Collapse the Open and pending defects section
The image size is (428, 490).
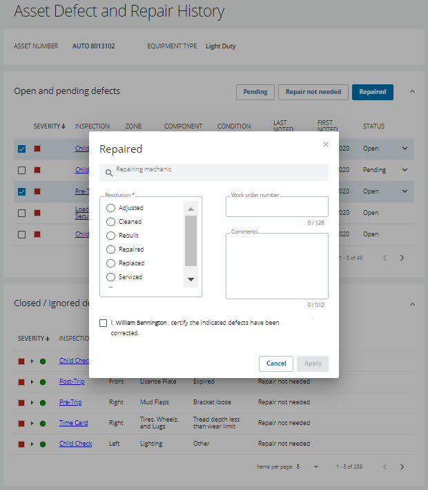point(412,91)
